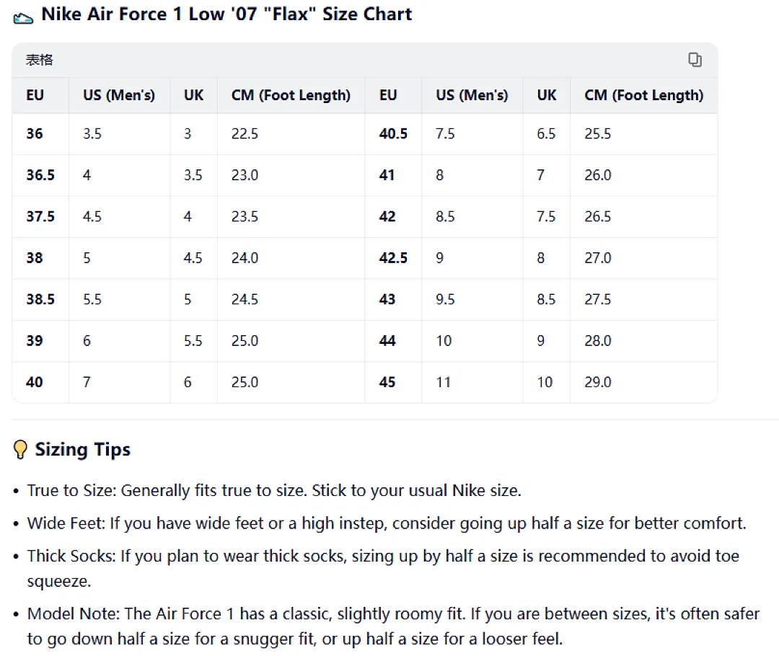Viewport: 779px width, 656px height.
Task: Click the 29.0 foot length cell
Action: [598, 382]
